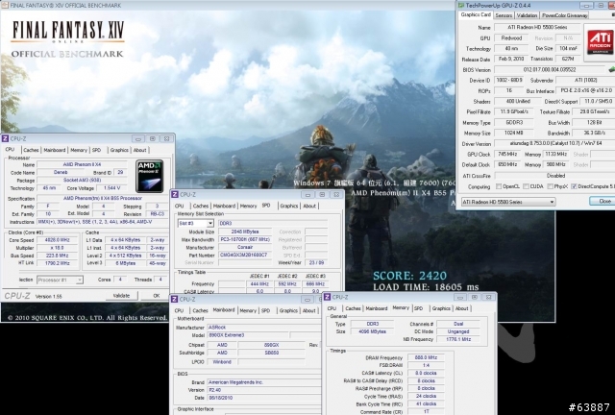Click the Bus Speed value '223.6 MHz'
This screenshot has height=415, width=615.
[x=58, y=256]
